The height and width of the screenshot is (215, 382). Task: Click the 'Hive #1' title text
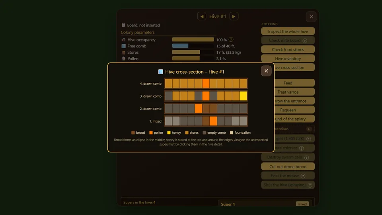tap(218, 16)
